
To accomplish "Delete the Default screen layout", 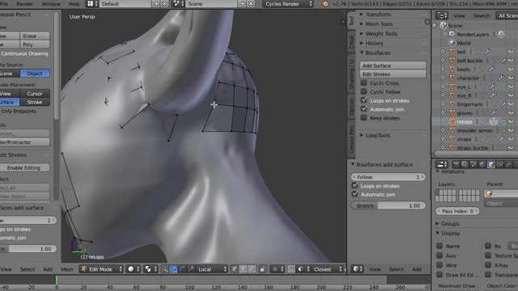I will (x=164, y=4).
